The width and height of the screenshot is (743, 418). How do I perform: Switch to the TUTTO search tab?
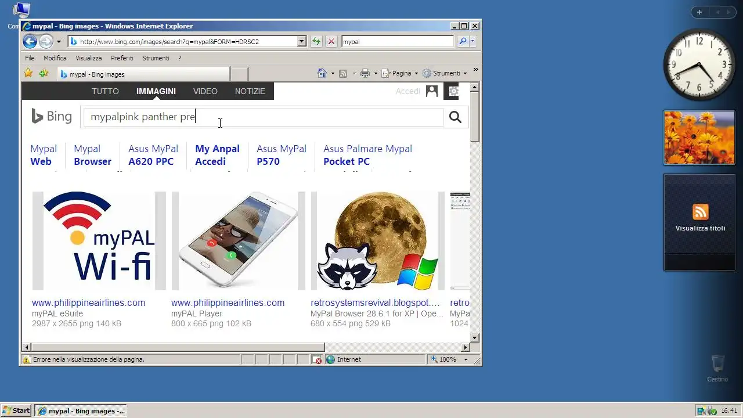click(105, 91)
